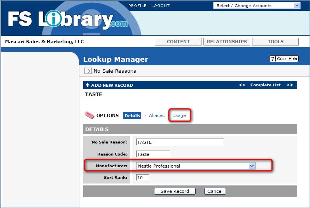Open the RELATIONSHIPS menu

click(x=227, y=42)
